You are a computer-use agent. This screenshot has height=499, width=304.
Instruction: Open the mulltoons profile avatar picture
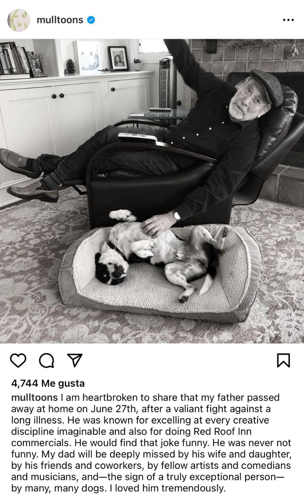18,20
